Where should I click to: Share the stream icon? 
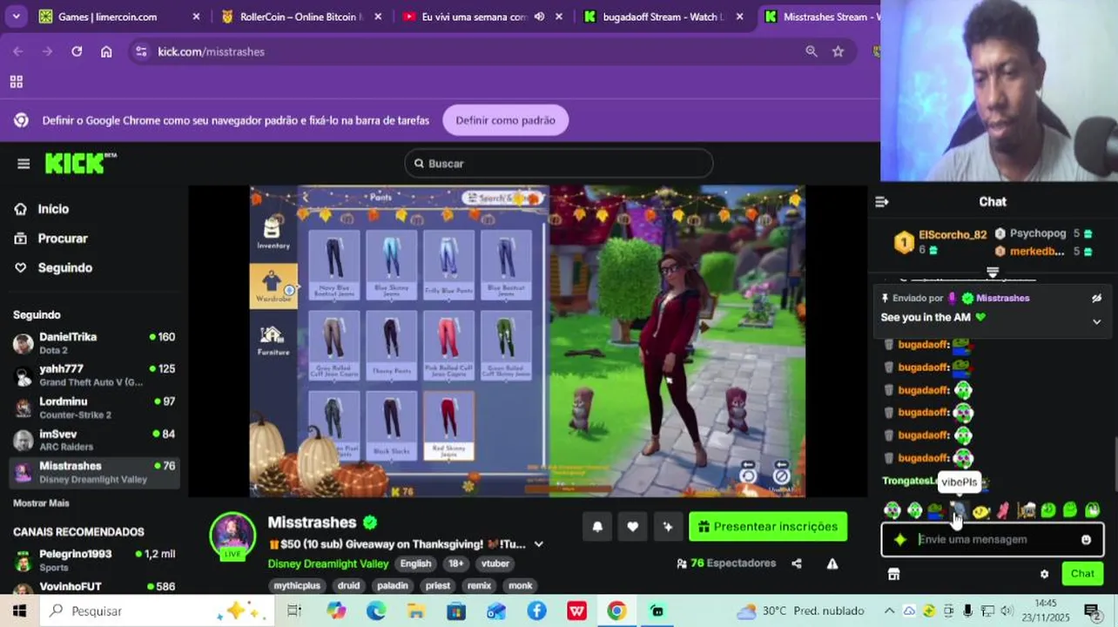point(797,563)
